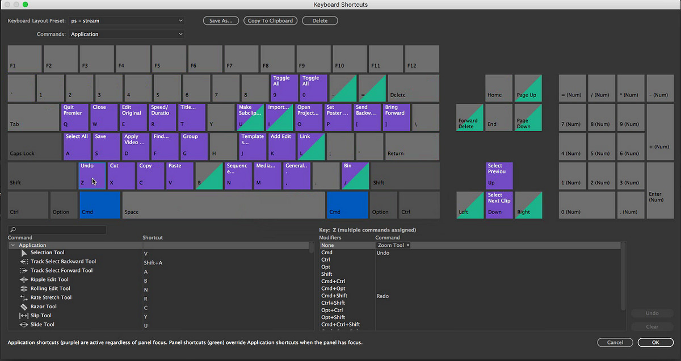Viewport: 681px width, 361px height.
Task: Click the Space bar key
Action: 224,205
